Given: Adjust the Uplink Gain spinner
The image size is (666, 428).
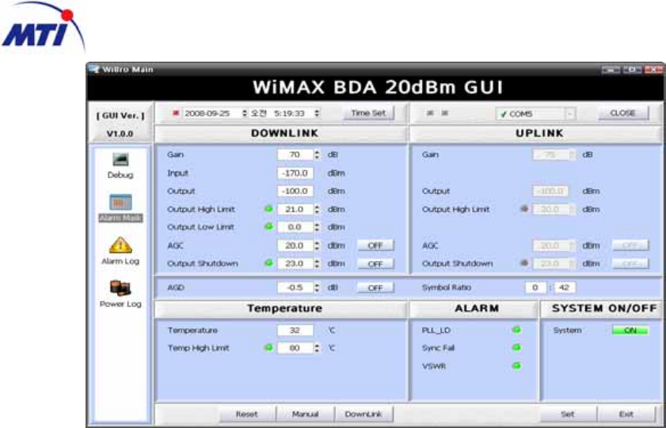Looking at the screenshot, I should click(572, 155).
